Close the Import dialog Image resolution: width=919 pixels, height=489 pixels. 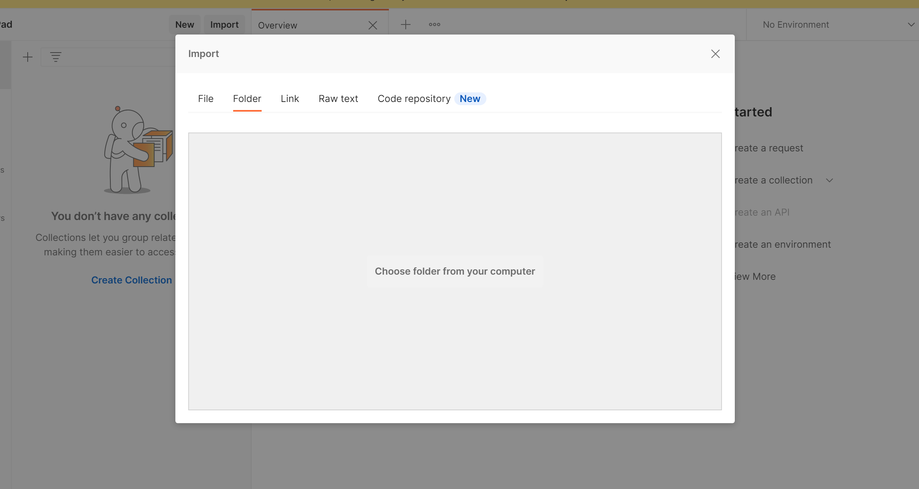point(715,54)
